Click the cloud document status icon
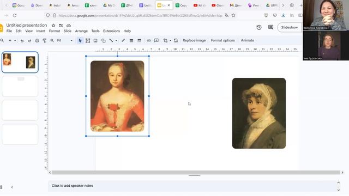 [69, 26]
